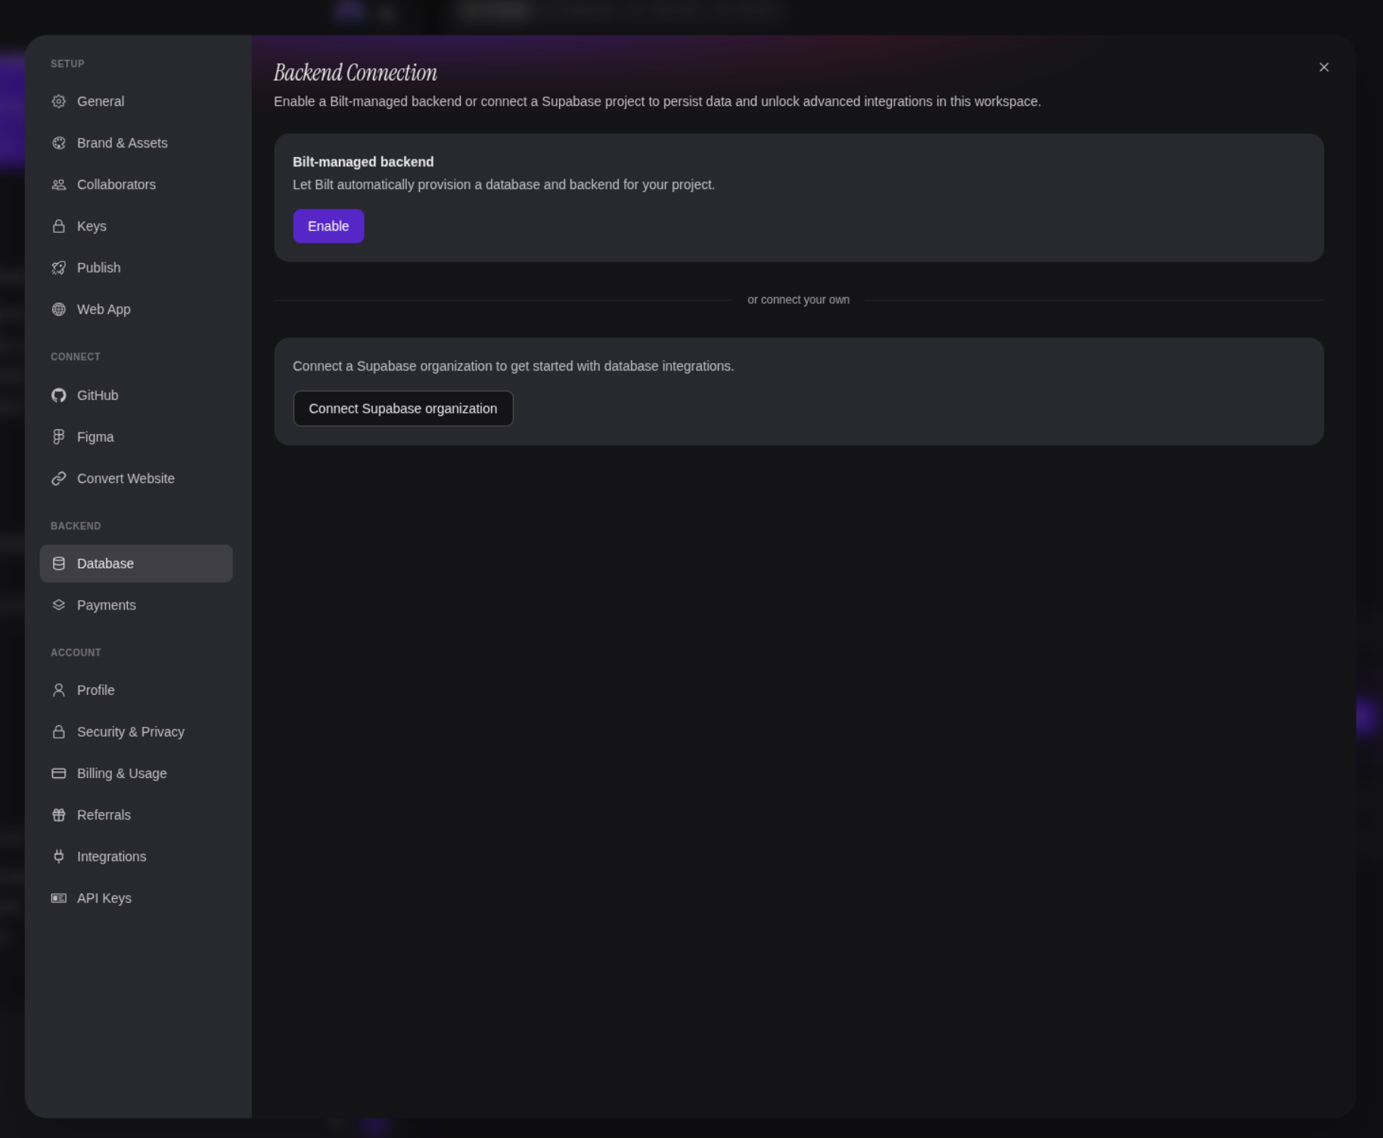Click the Convert Website link icon
Viewport: 1383px width, 1138px height.
[x=58, y=479]
